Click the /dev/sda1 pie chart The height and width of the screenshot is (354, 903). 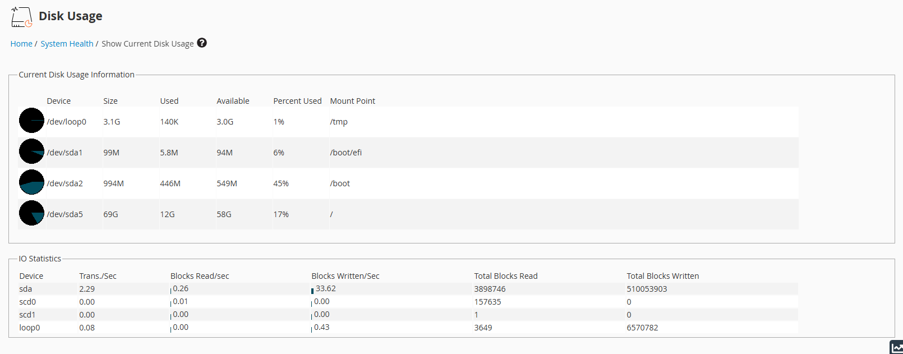(31, 151)
